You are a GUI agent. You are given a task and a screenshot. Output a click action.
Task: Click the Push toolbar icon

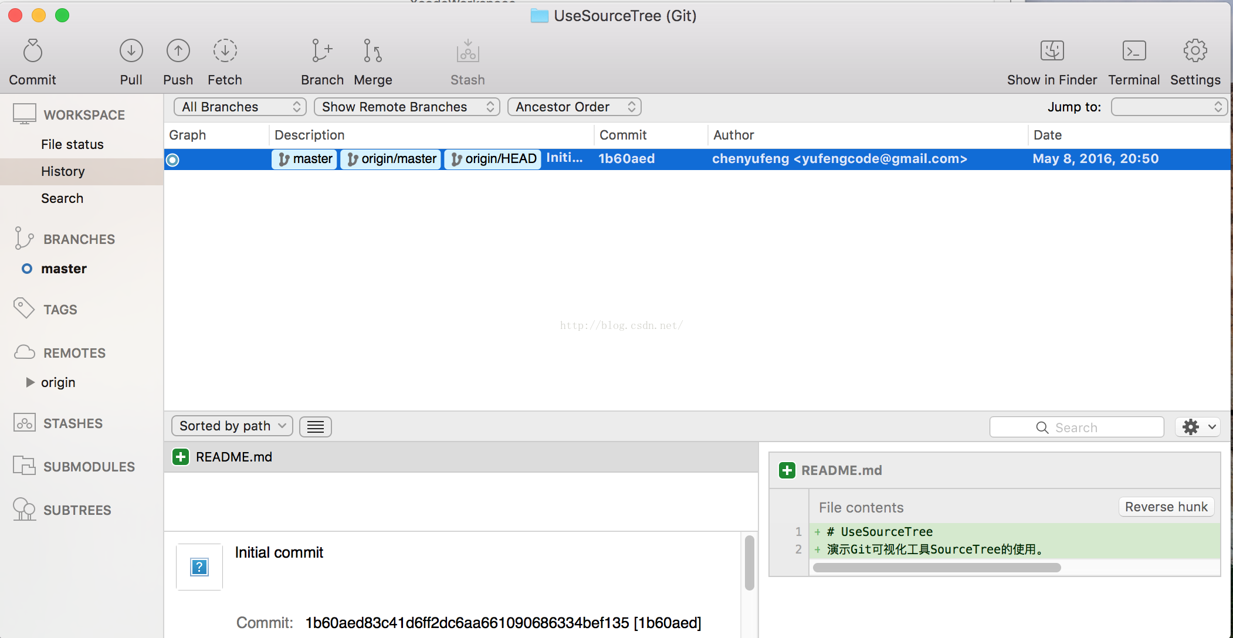pos(178,52)
